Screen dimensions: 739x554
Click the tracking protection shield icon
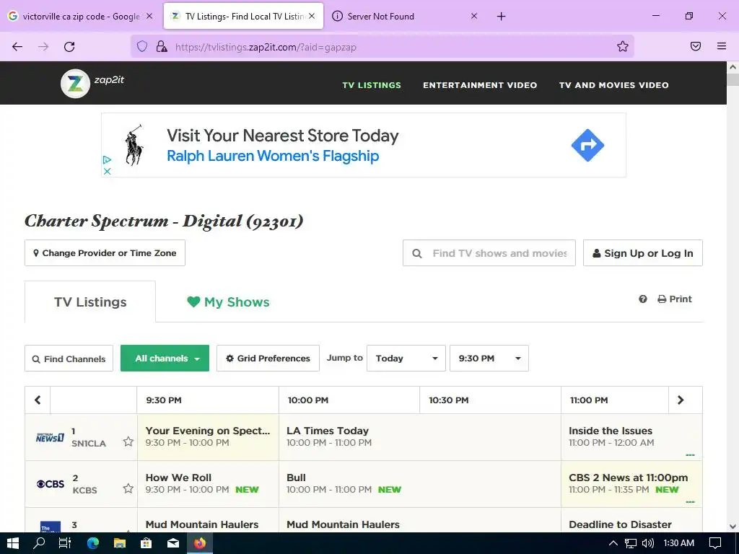(142, 46)
